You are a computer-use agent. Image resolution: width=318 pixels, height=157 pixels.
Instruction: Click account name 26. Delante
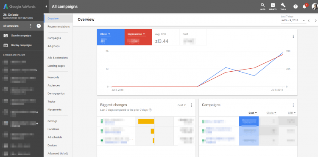tap(11, 14)
